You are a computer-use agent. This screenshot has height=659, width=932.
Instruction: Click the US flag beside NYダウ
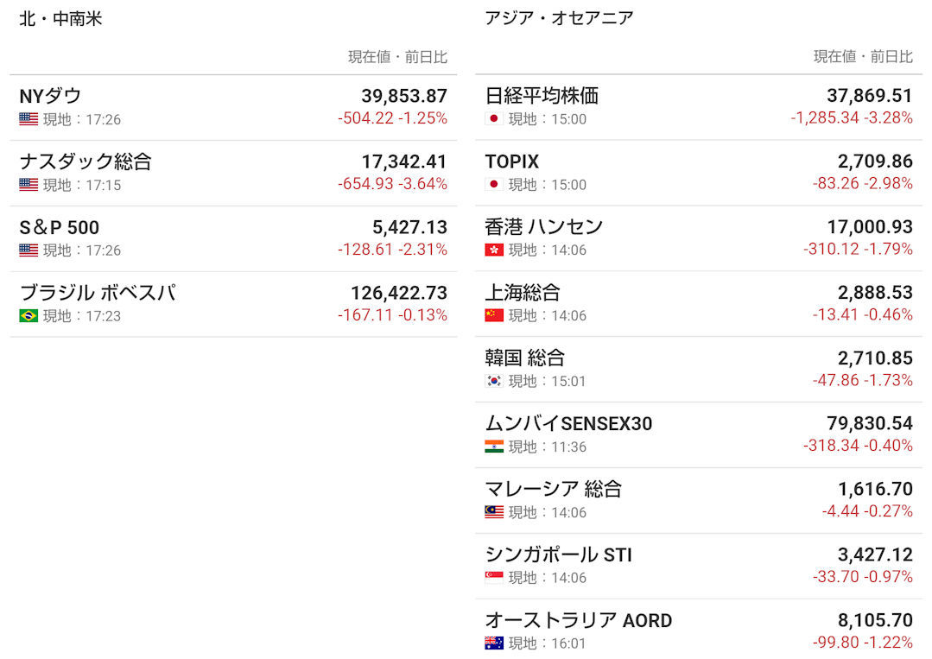29,119
